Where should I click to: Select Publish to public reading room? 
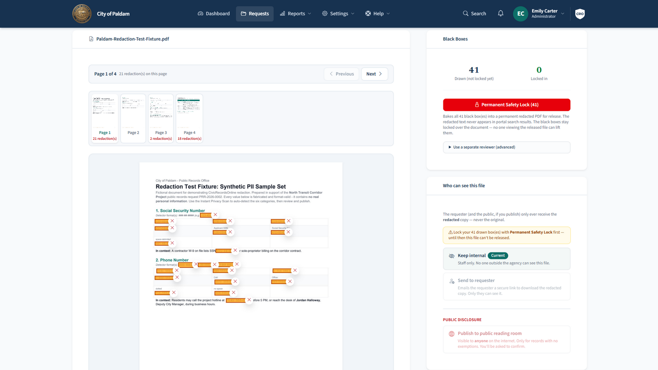click(507, 340)
